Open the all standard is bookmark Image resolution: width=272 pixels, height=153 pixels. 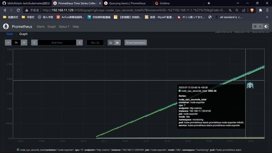(229, 17)
